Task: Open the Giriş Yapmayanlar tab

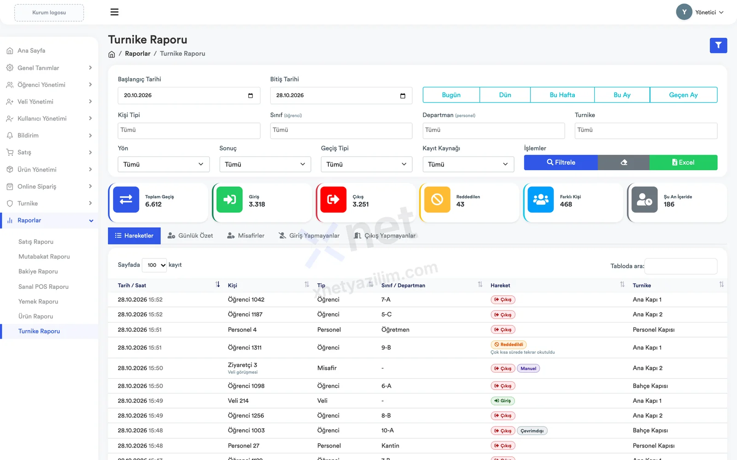Action: pyautogui.click(x=309, y=236)
